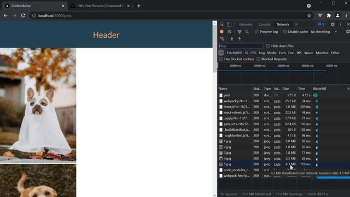
Task: Click the address bar URL
Action: click(x=55, y=16)
